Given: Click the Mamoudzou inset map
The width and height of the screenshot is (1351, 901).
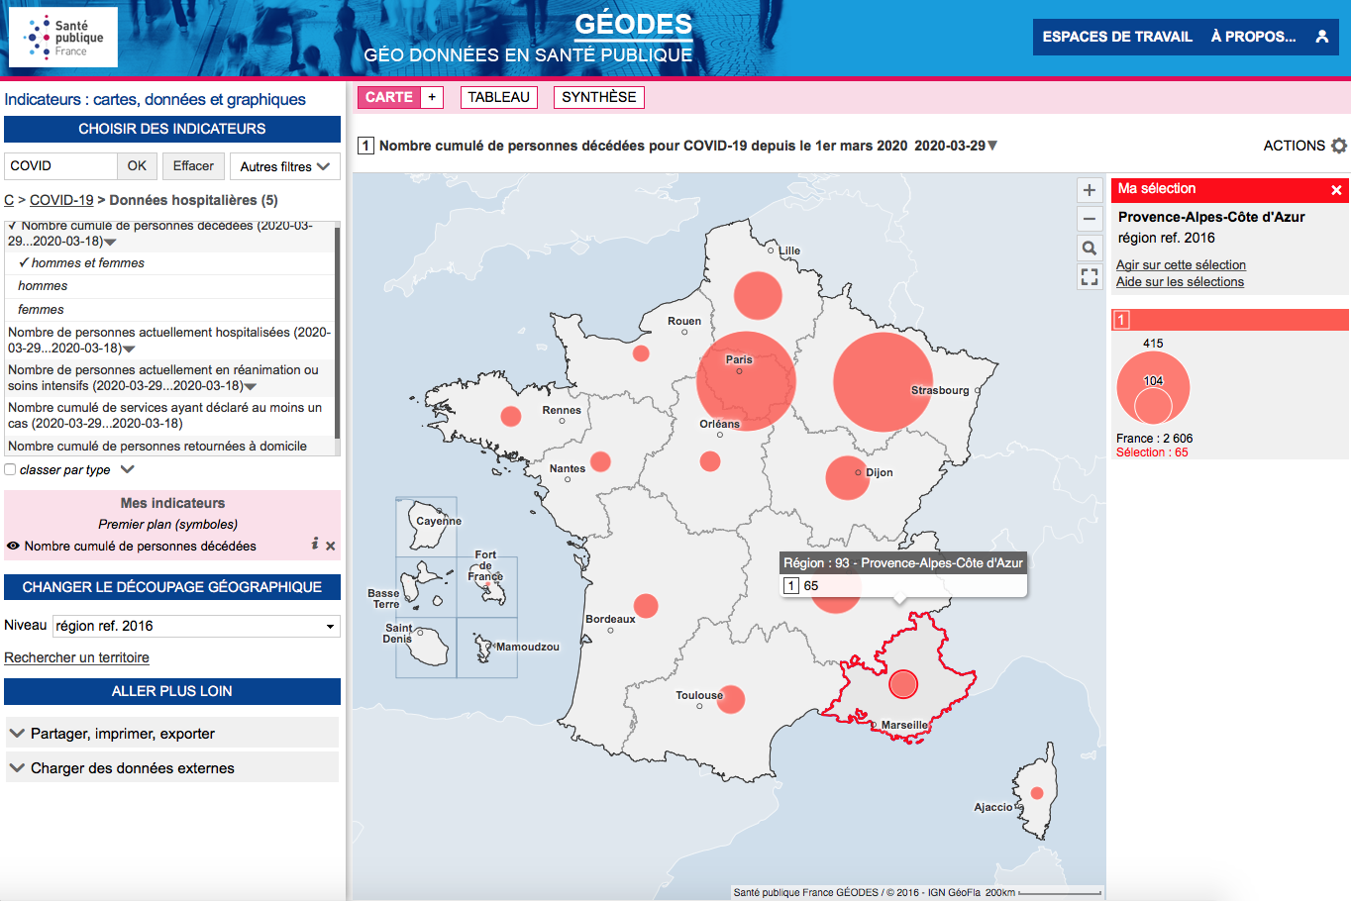Looking at the screenshot, I should (x=487, y=648).
